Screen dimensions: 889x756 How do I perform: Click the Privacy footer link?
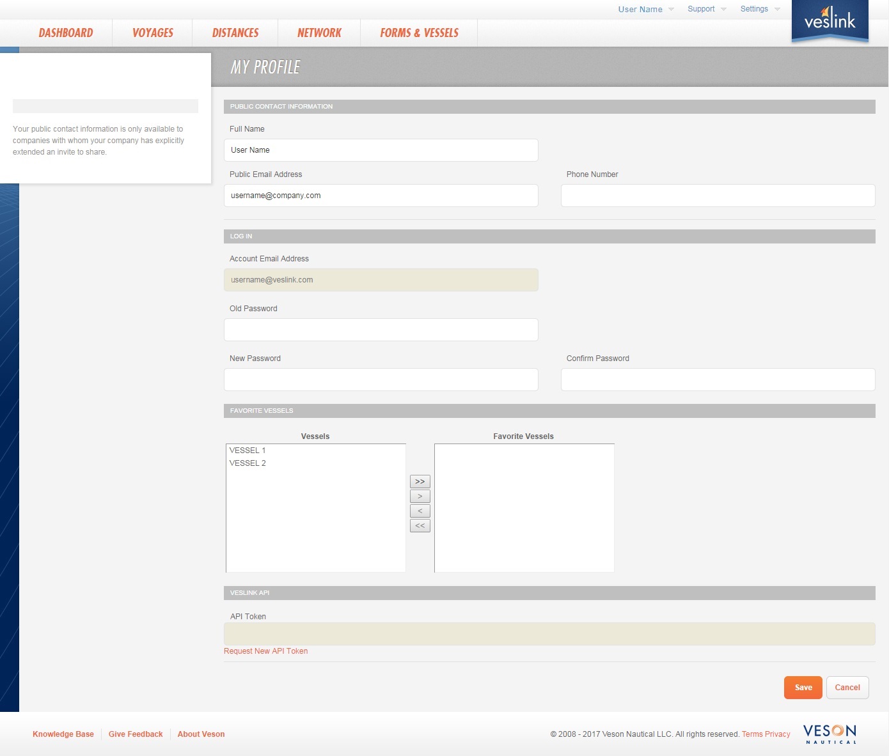tap(778, 734)
